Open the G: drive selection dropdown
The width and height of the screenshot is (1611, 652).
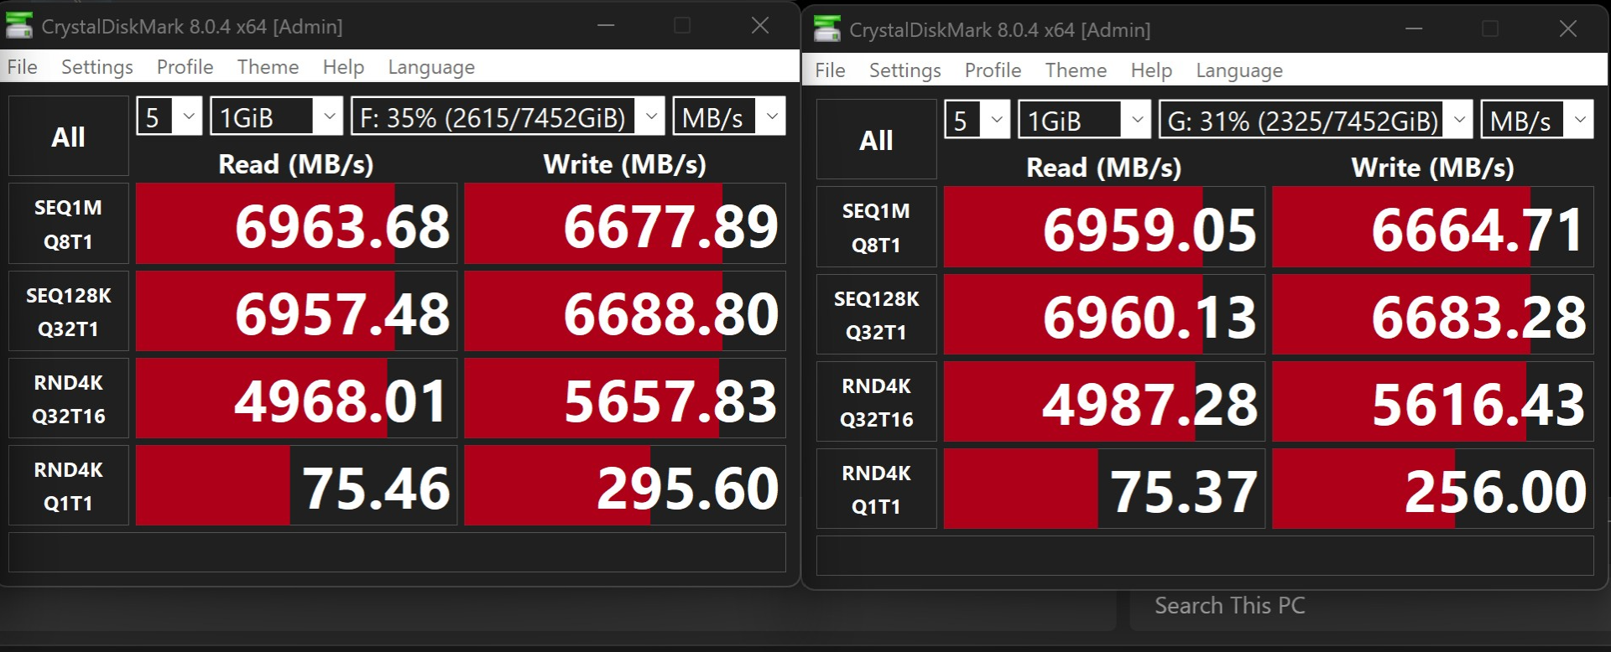point(1315,121)
